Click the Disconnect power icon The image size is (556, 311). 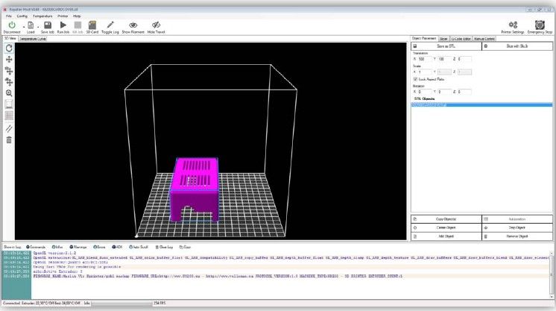(x=12, y=25)
